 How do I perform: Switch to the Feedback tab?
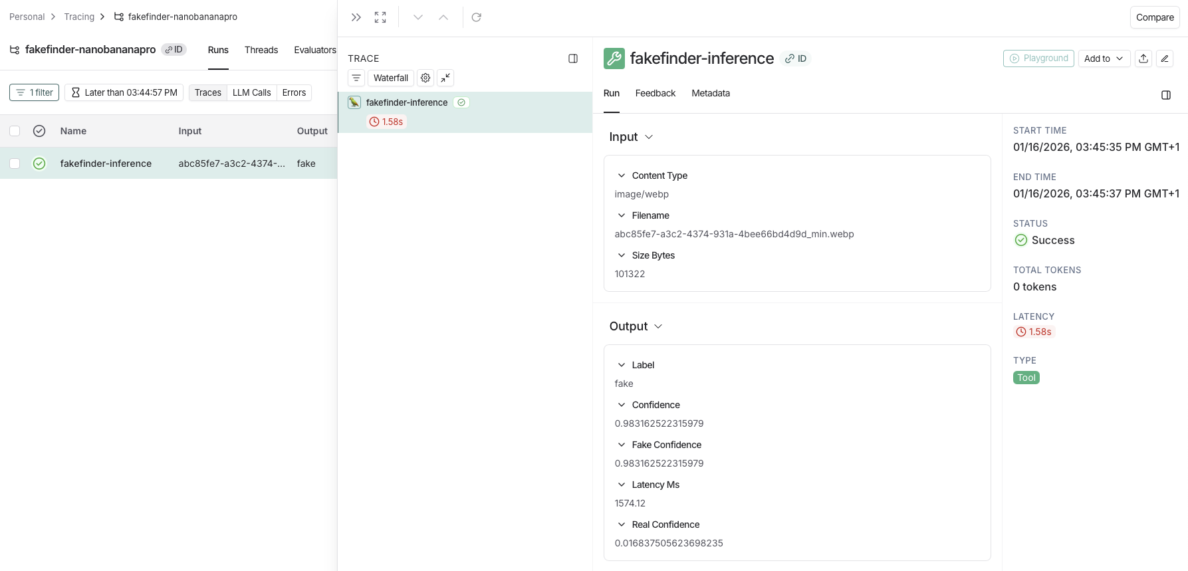point(655,93)
